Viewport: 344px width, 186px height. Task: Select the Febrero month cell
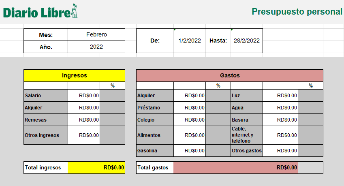[x=96, y=35]
